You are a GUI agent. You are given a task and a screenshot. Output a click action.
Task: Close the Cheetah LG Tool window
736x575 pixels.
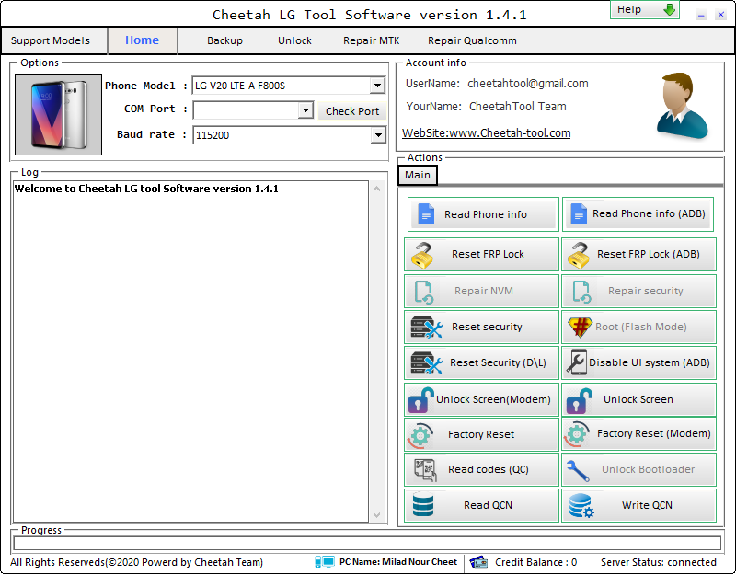click(721, 15)
